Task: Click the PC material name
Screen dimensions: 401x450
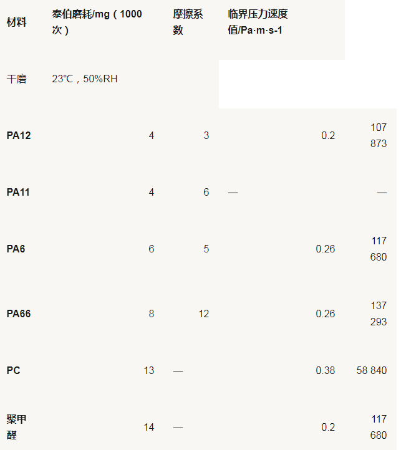Action: (14, 370)
